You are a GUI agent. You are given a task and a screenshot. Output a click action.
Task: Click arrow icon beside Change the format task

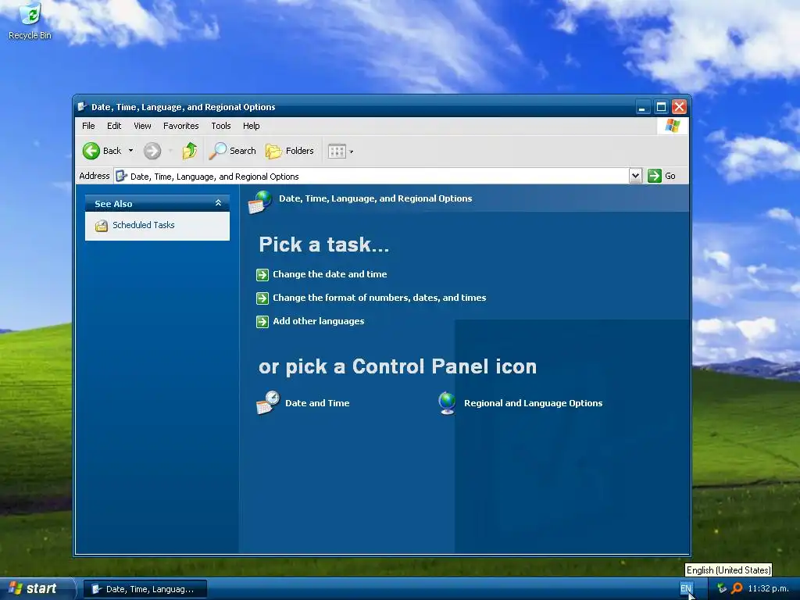click(x=262, y=298)
